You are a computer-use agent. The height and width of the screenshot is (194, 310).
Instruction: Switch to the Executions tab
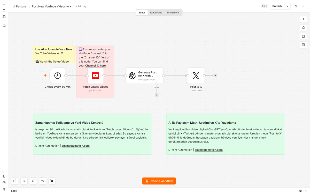tap(156, 12)
